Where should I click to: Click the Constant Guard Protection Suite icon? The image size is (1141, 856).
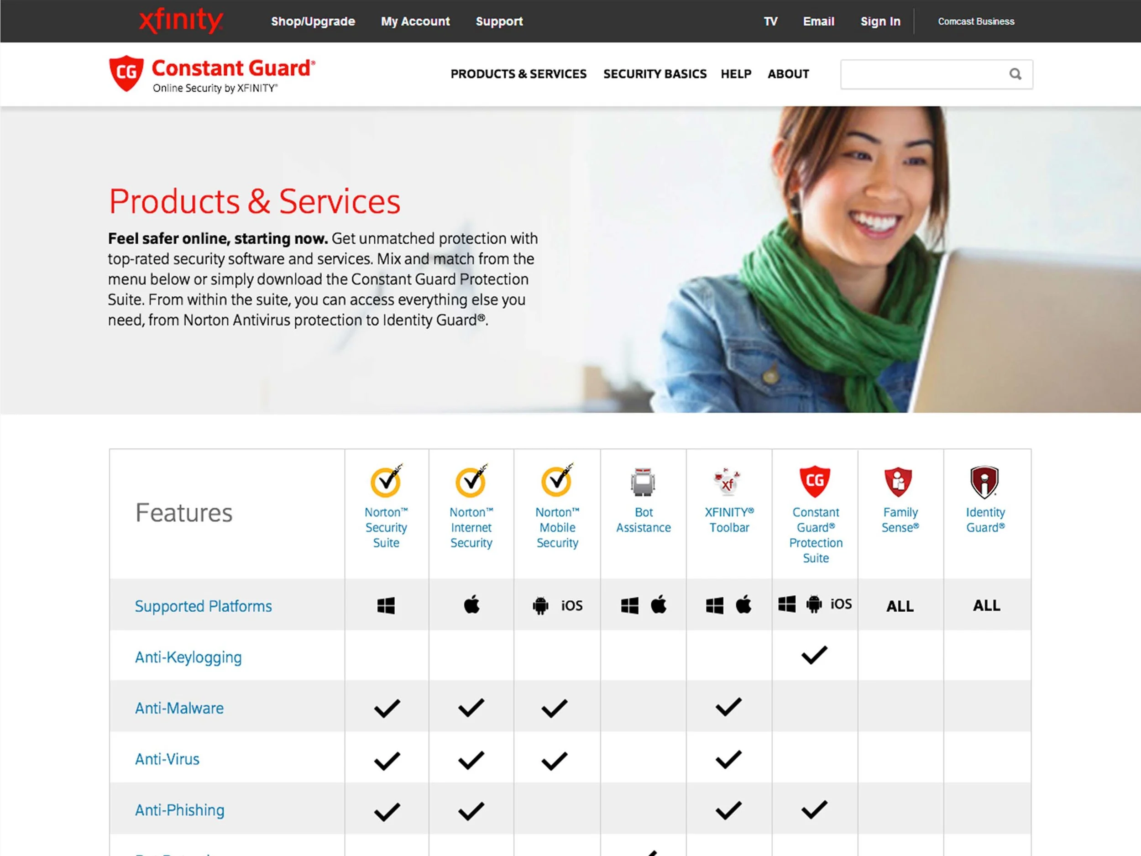coord(815,482)
